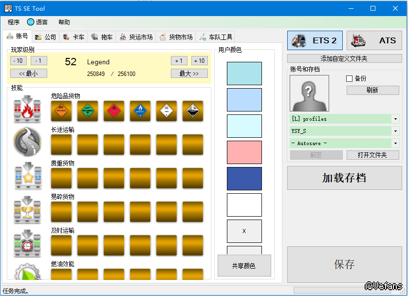Toggle the red flammable liquids ADR icon
Image resolution: width=408 pixels, height=296 pixels.
[x=114, y=111]
